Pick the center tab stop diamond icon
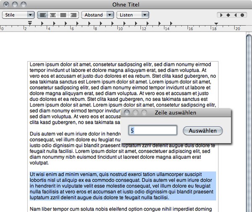Screen dimensions: 252x212 coord(228,15)
